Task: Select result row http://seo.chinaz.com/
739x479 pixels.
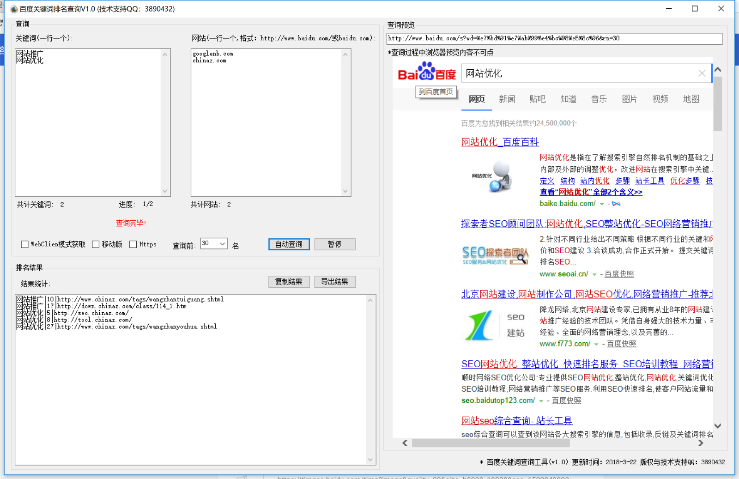Action: (73, 313)
